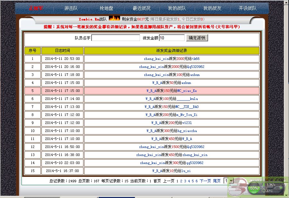Image resolution: width=289 pixels, height=198 pixels.
Task: Click page 3 in pagination
Action: 185,181
